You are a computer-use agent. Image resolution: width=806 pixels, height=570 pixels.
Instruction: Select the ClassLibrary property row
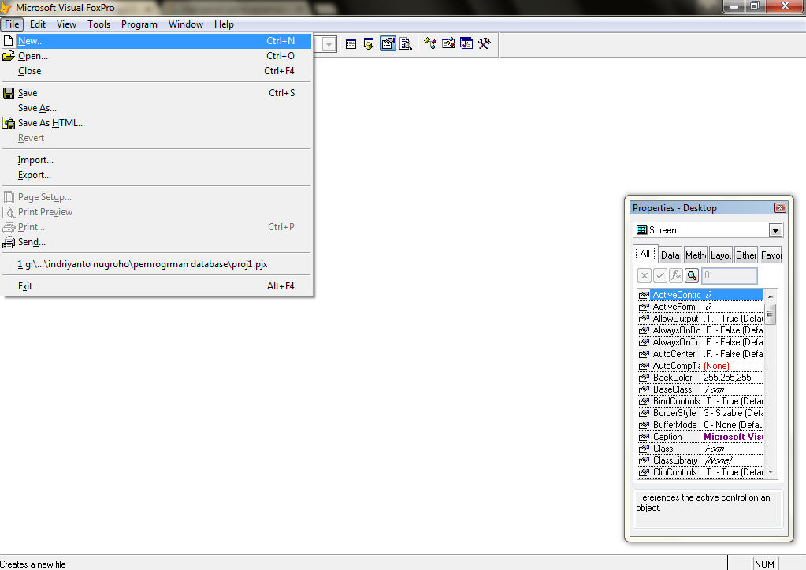(700, 460)
